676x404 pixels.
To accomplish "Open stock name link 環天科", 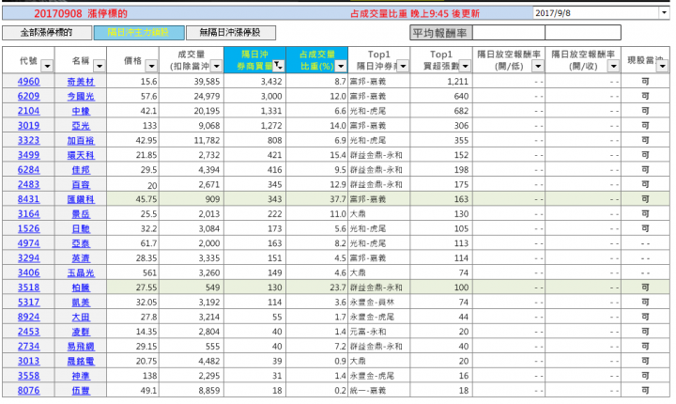I will [81, 155].
